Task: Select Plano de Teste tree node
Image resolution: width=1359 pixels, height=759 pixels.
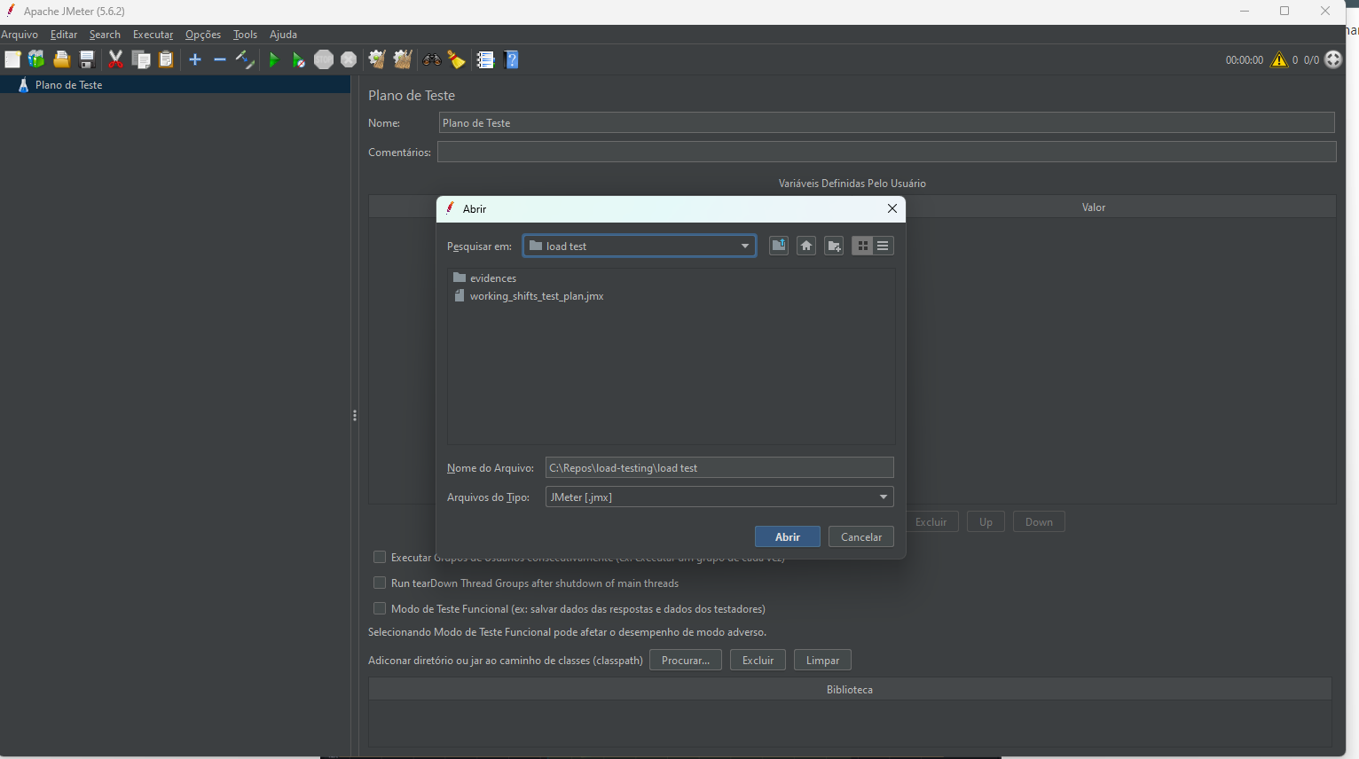Action: (x=68, y=85)
